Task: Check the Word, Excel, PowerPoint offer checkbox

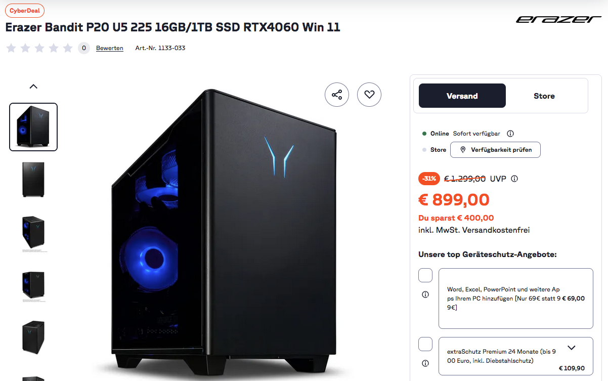Action: pyautogui.click(x=425, y=275)
